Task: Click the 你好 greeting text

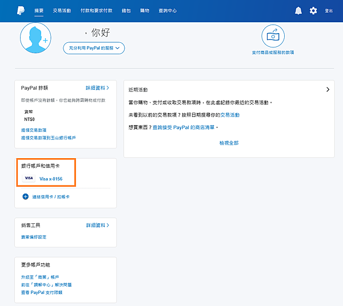Action: point(101,33)
